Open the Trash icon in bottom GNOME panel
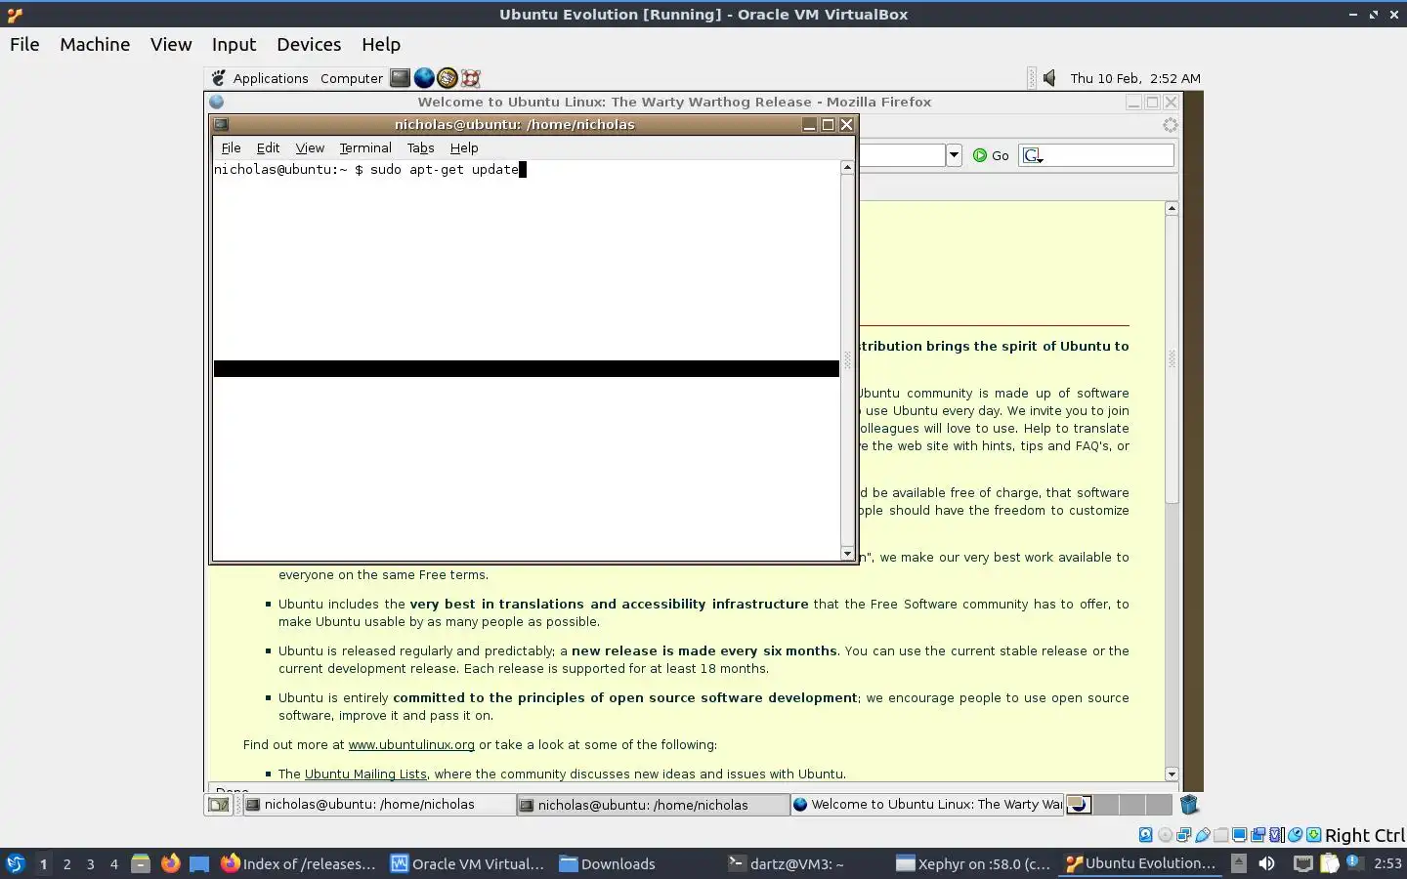This screenshot has width=1407, height=879. [1188, 805]
